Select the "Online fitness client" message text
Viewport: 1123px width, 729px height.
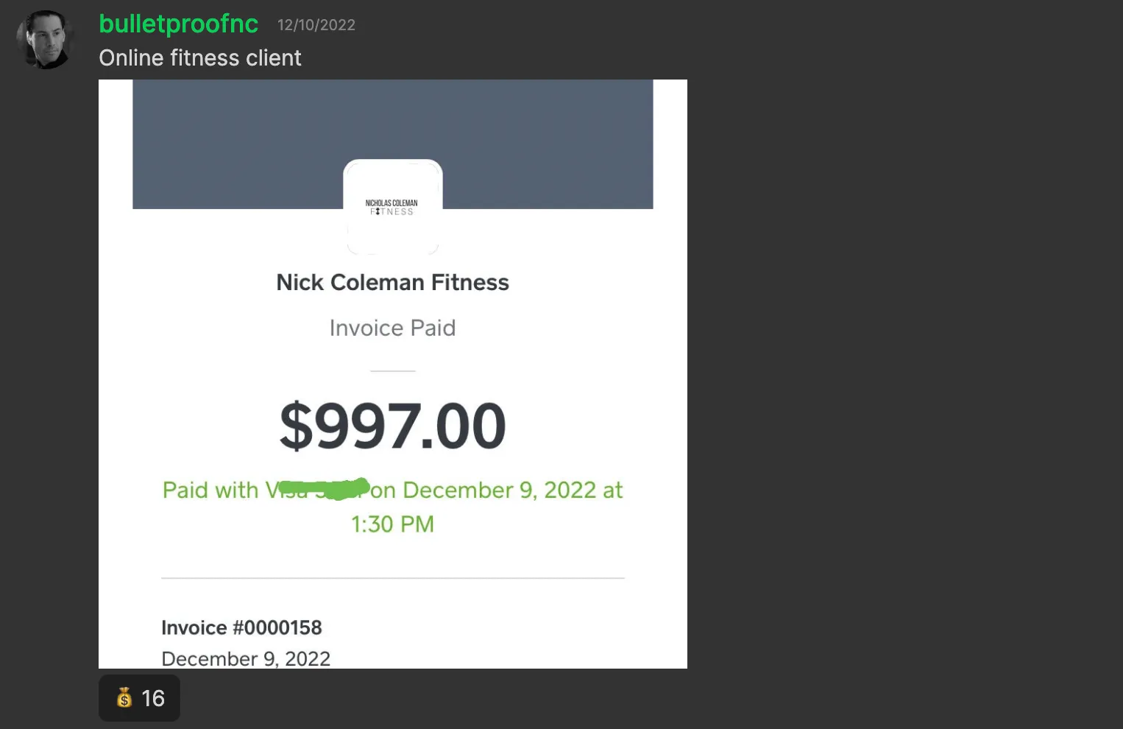click(x=200, y=58)
